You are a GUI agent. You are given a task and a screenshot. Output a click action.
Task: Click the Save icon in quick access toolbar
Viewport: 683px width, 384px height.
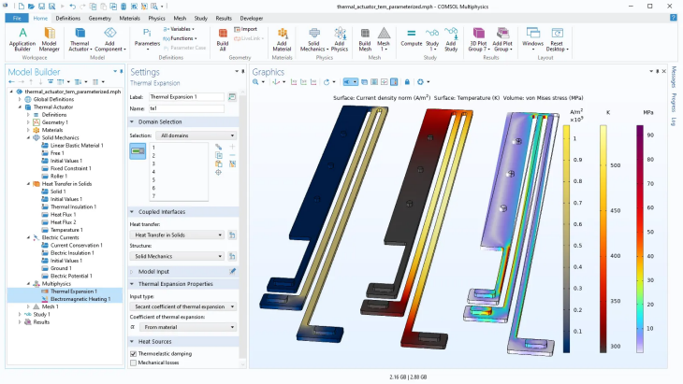point(41,7)
